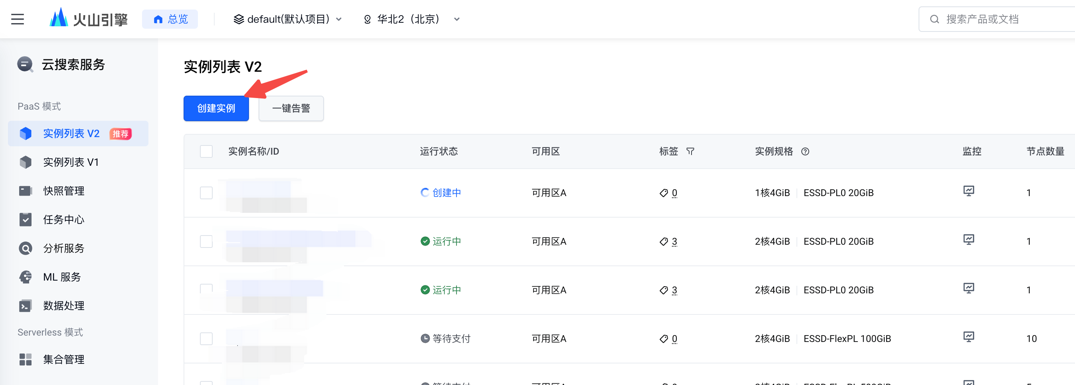Click the 节点数量 column header

(x=1045, y=151)
